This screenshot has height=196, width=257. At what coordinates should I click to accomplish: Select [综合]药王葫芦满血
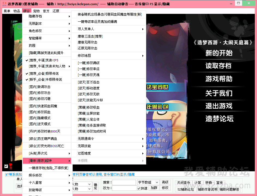click(x=47, y=139)
